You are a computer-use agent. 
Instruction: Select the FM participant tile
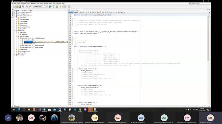187,118
